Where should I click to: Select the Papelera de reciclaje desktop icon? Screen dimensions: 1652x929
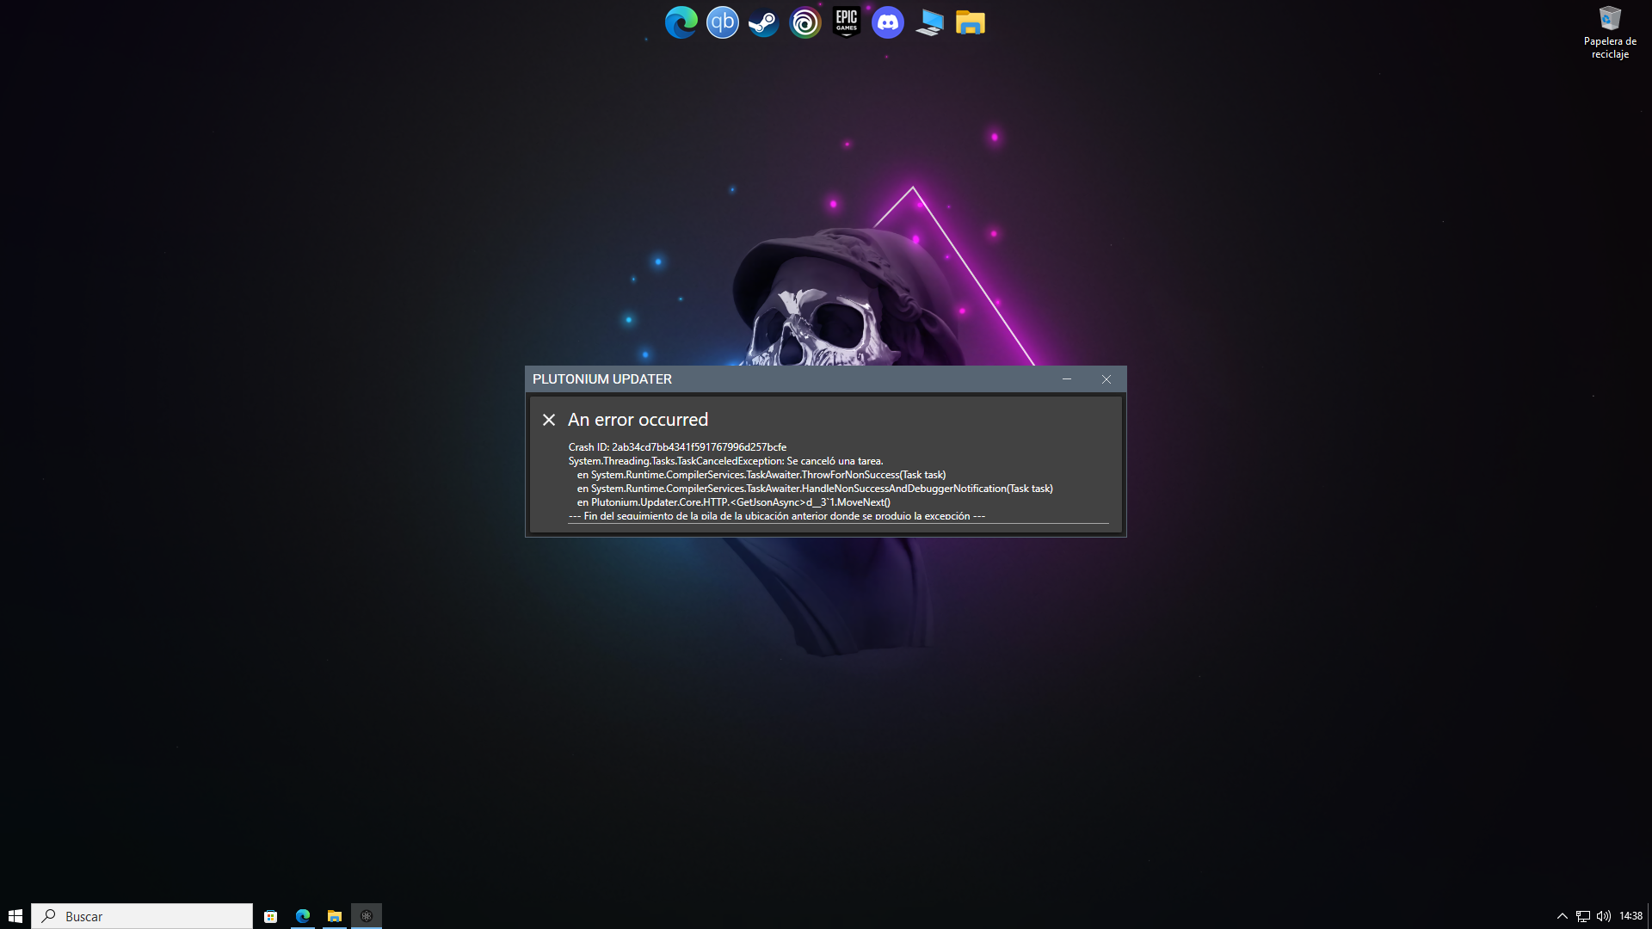1610,33
